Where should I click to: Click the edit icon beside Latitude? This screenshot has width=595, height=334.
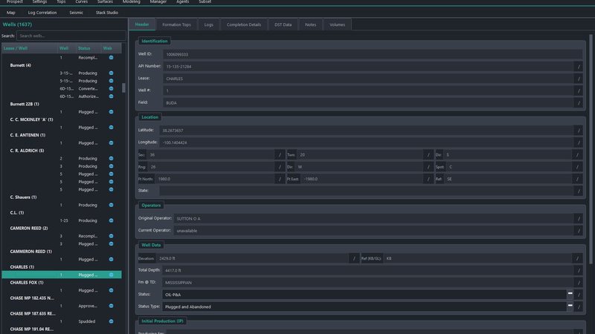pos(579,131)
